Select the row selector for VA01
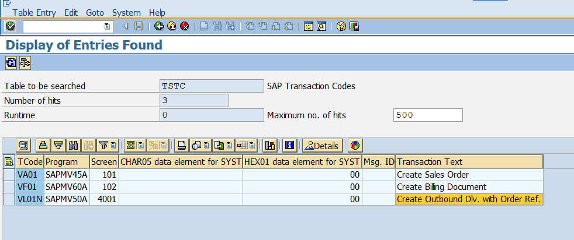The image size is (574, 240). pos(9,175)
